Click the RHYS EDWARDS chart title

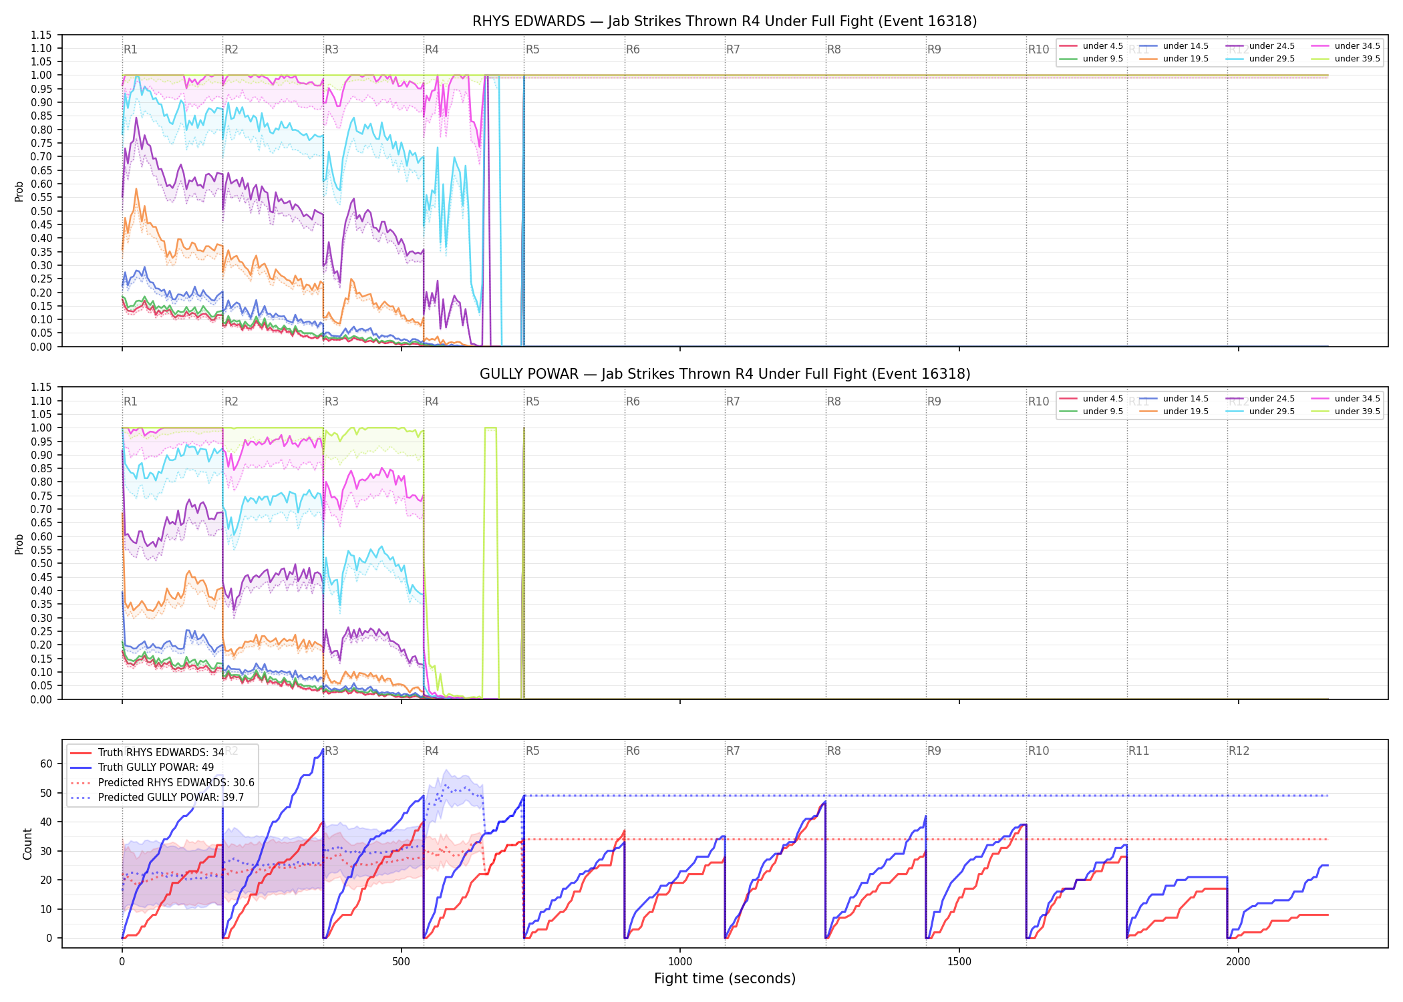click(x=725, y=21)
